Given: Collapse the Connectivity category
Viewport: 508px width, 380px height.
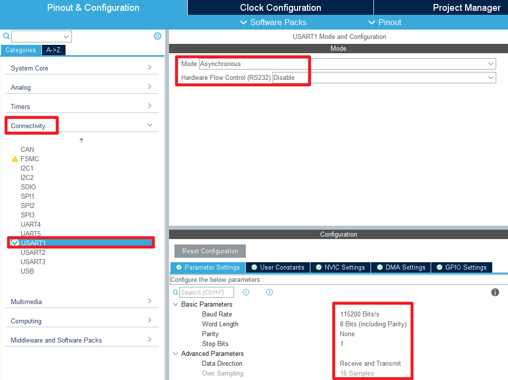Looking at the screenshot, I should (150, 126).
